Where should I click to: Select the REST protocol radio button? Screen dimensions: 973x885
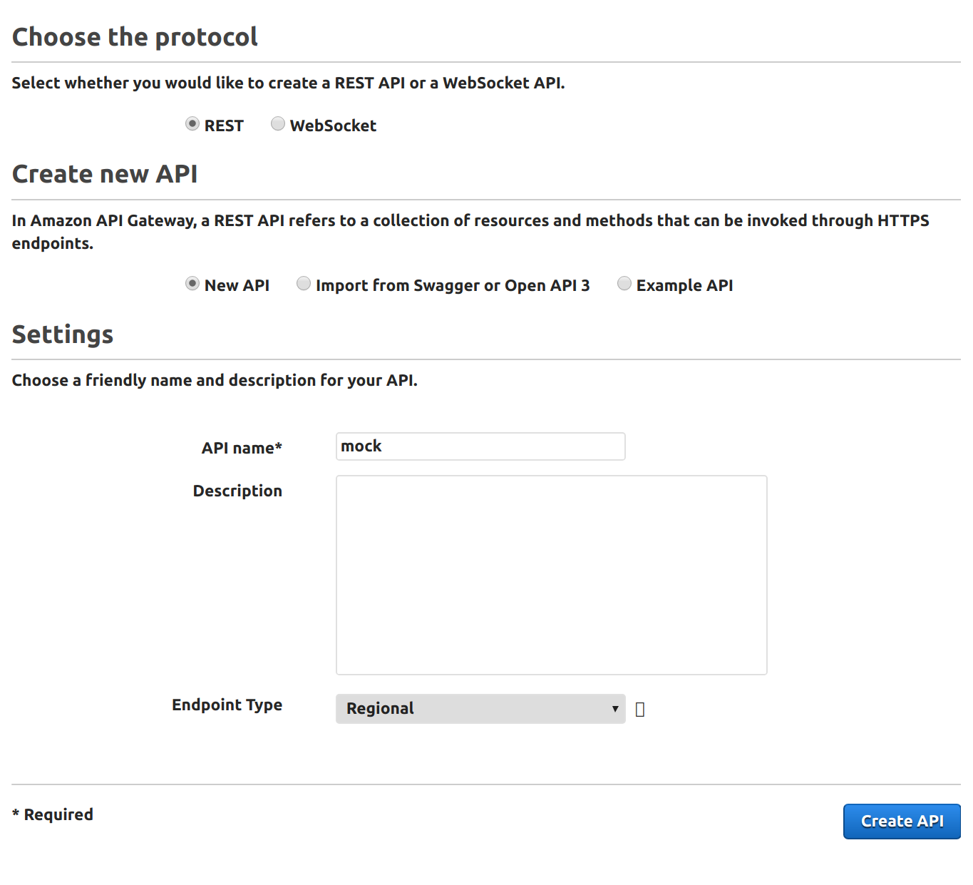pyautogui.click(x=192, y=124)
